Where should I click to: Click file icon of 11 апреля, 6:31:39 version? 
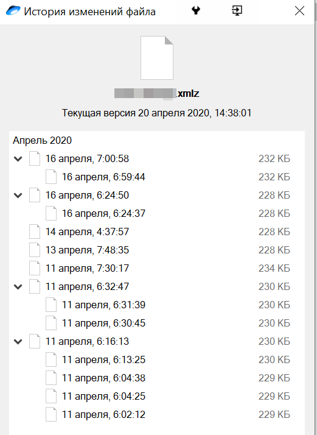[51, 305]
